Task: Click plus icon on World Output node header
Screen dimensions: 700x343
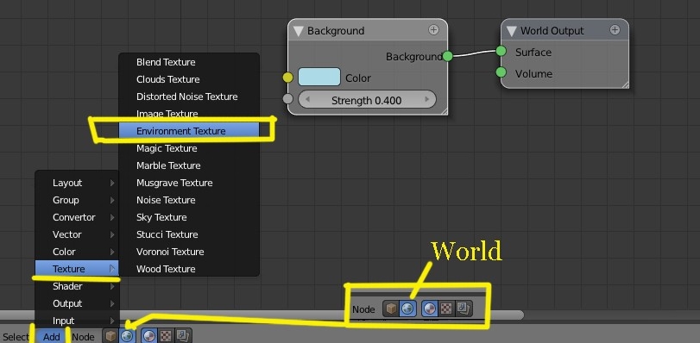Action: [615, 30]
